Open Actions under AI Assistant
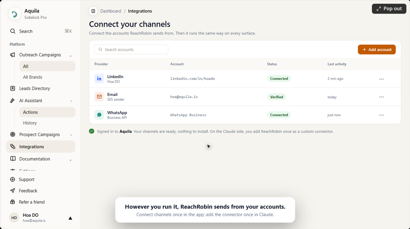410x229 pixels. click(47, 112)
